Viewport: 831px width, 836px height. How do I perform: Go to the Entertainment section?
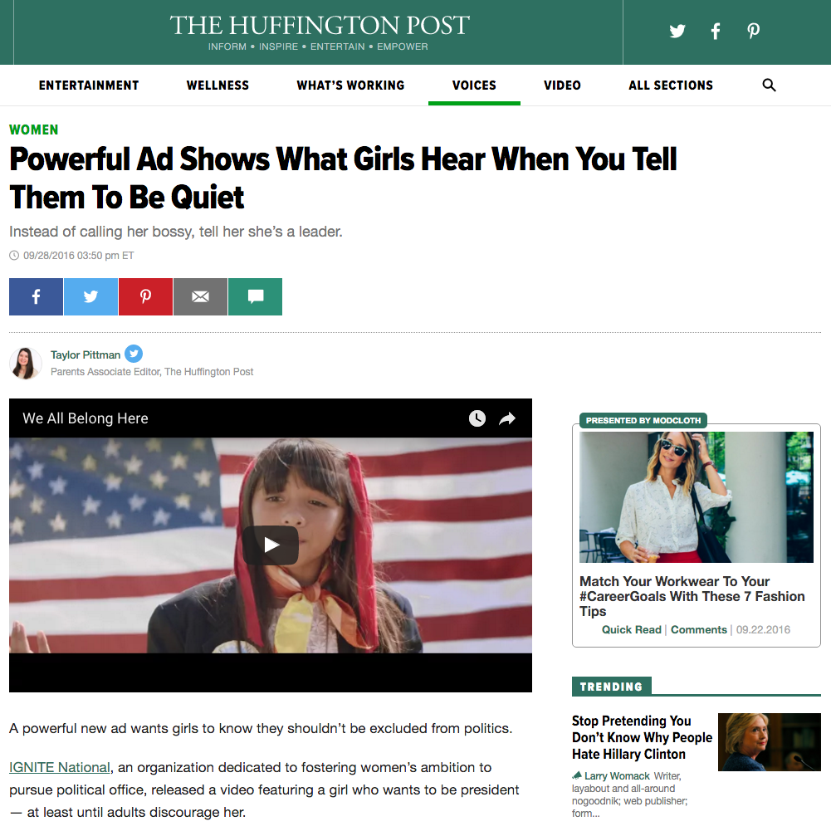[x=89, y=86]
